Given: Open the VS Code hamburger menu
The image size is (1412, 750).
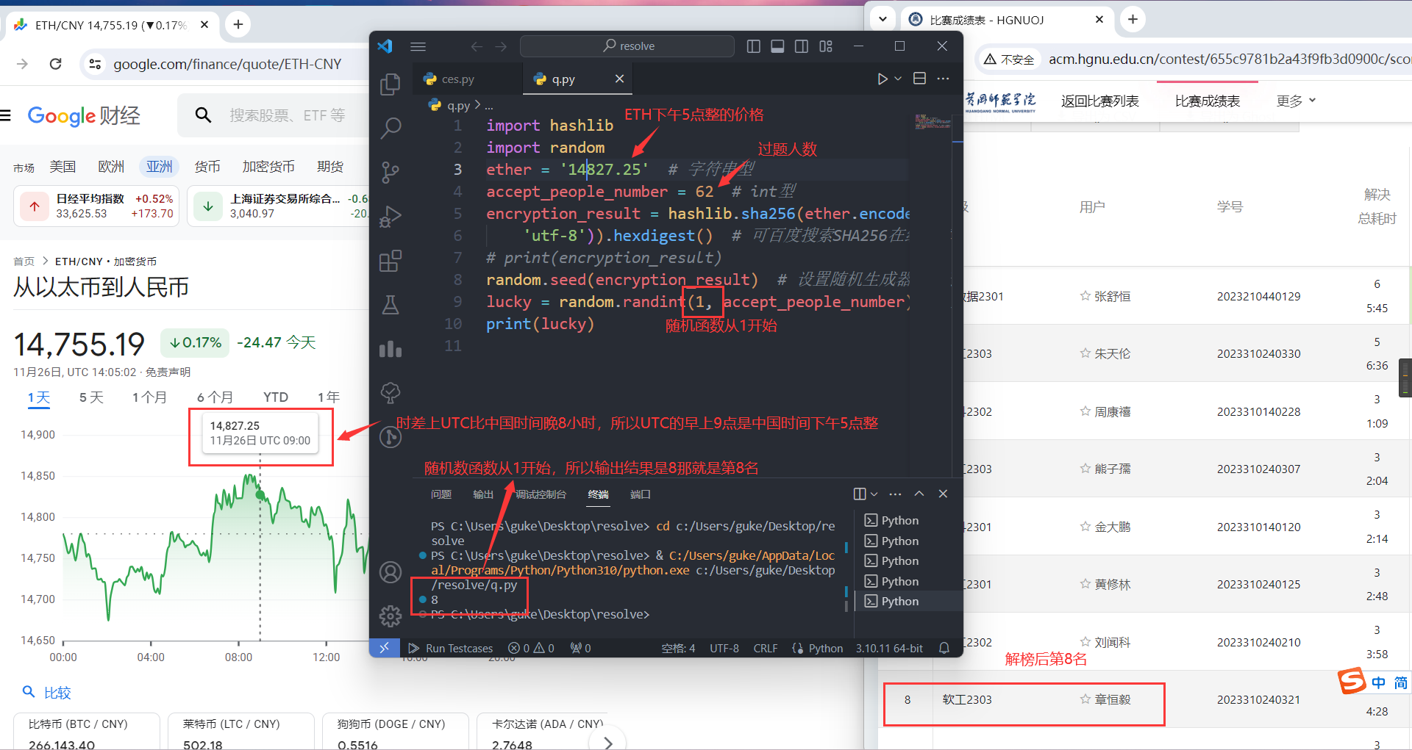Looking at the screenshot, I should click(x=418, y=46).
